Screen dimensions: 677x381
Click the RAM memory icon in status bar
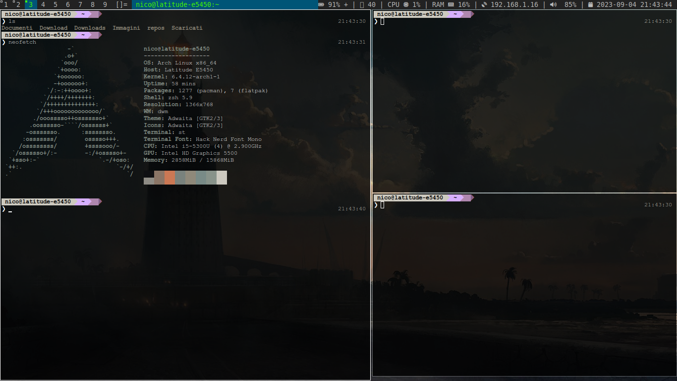point(451,4)
